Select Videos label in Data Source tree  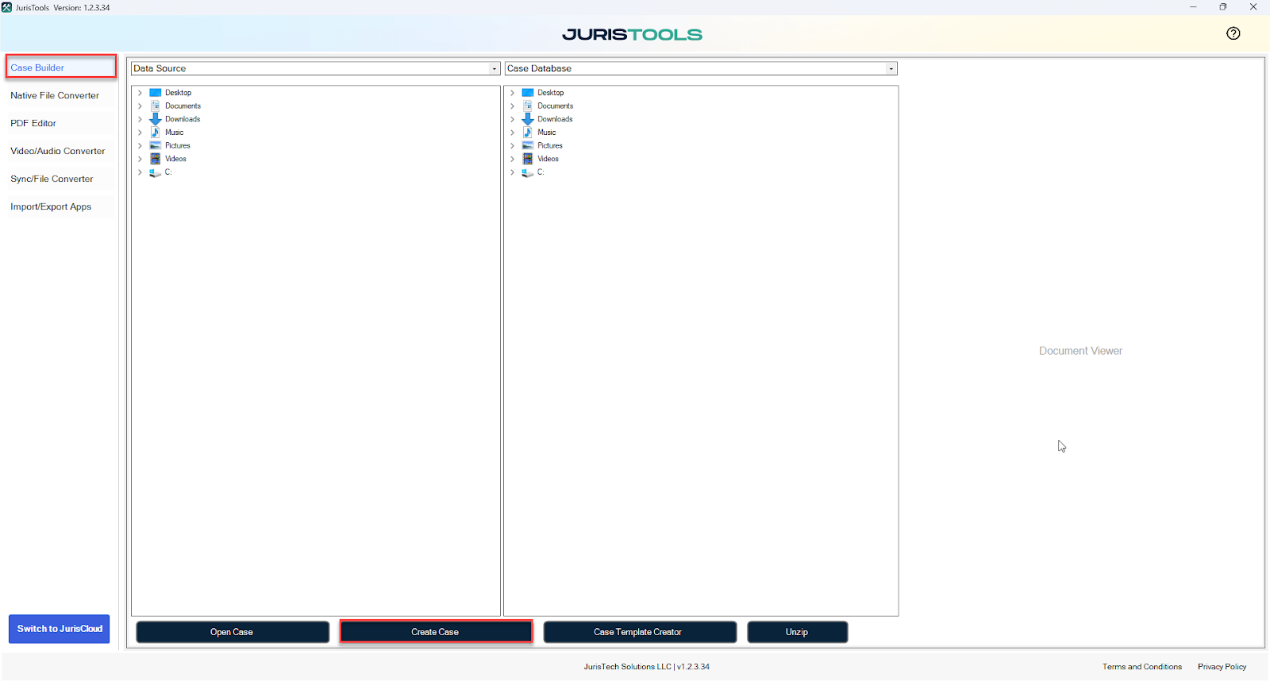(175, 159)
